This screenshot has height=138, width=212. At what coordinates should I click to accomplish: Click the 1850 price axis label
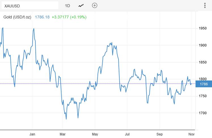click(203, 62)
